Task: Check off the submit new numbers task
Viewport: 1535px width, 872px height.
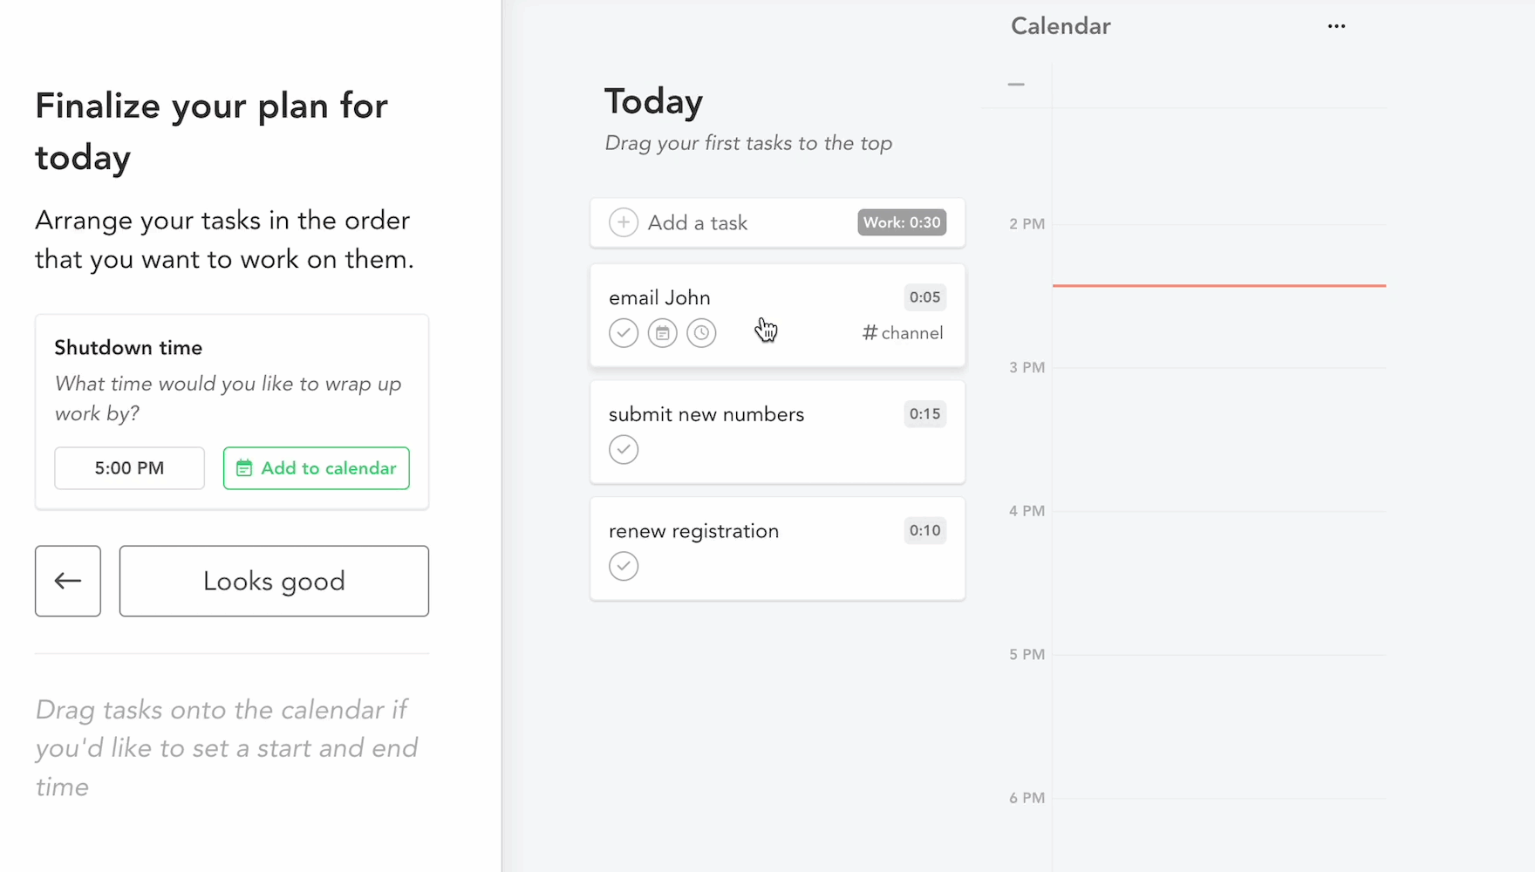Action: click(x=624, y=449)
